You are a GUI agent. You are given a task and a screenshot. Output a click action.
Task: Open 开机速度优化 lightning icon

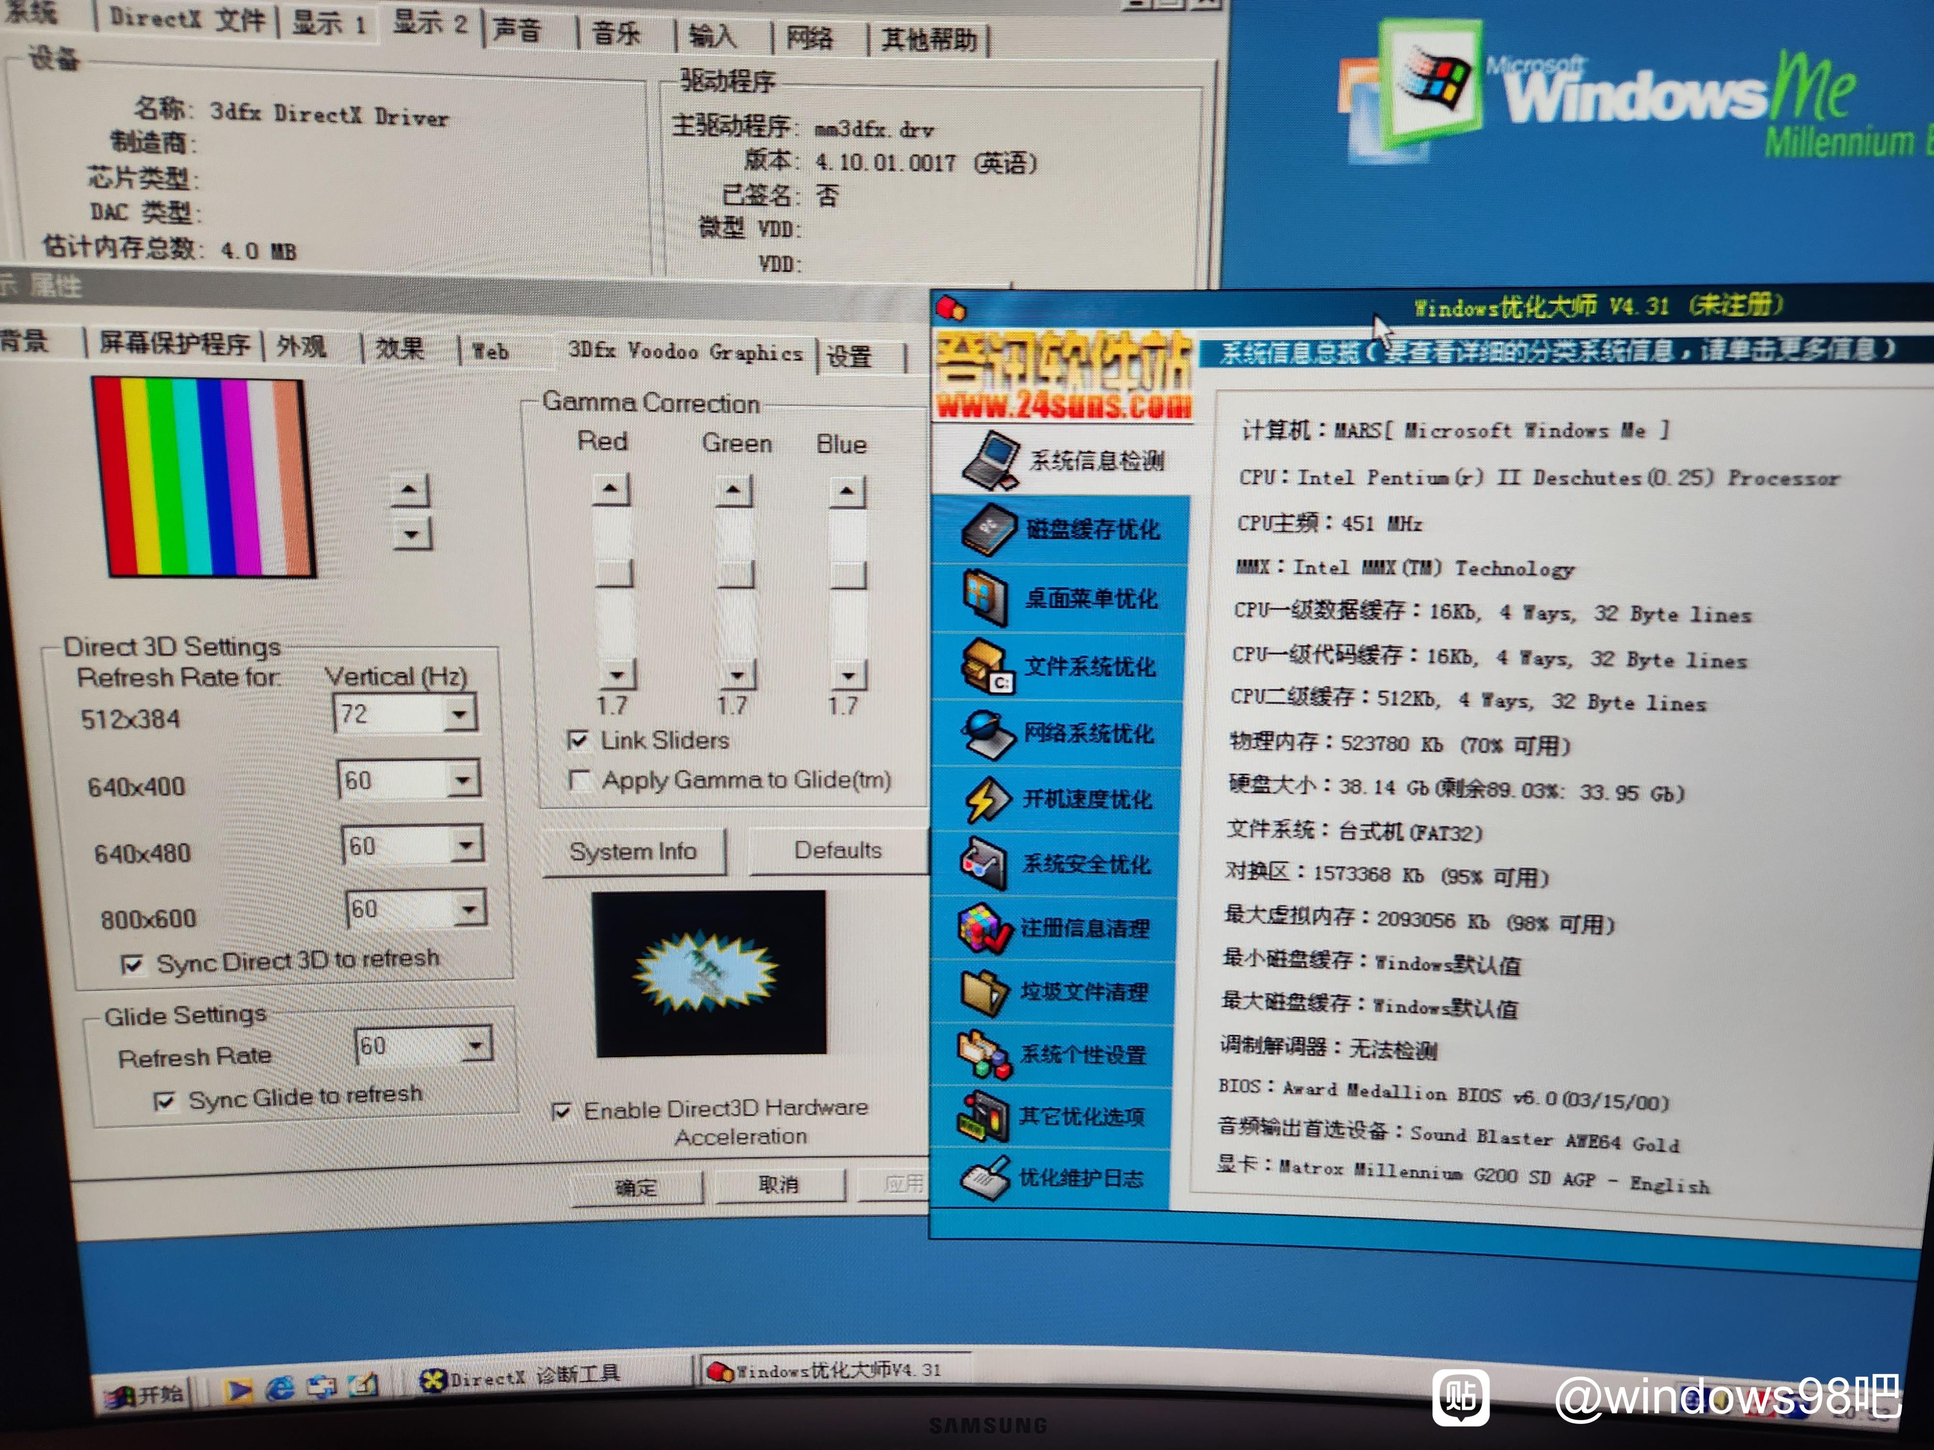pyautogui.click(x=988, y=799)
